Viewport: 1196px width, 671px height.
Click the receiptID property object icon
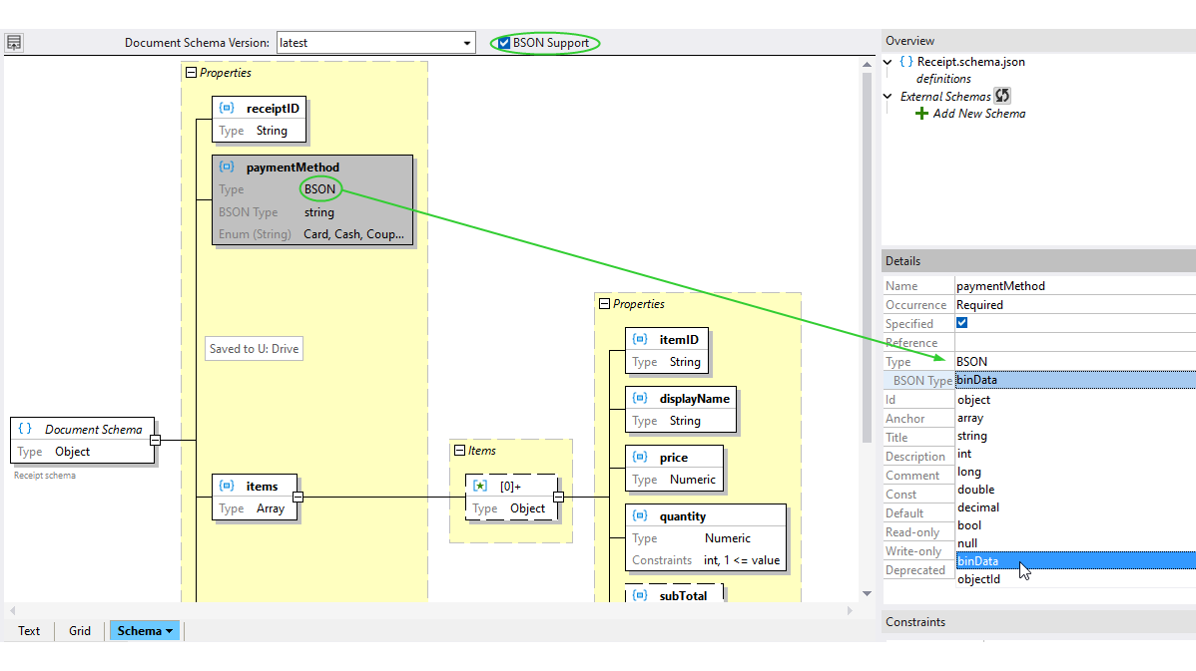[225, 108]
